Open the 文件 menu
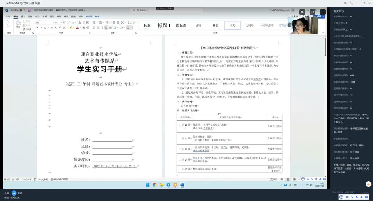This screenshot has width=373, height=201. click(x=8, y=16)
